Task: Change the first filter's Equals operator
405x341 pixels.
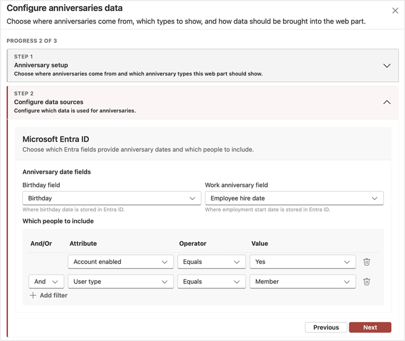Action: tap(211, 262)
